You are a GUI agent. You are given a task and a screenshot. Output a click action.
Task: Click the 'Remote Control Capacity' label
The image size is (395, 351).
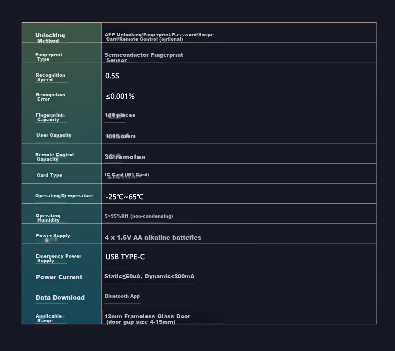point(54,157)
